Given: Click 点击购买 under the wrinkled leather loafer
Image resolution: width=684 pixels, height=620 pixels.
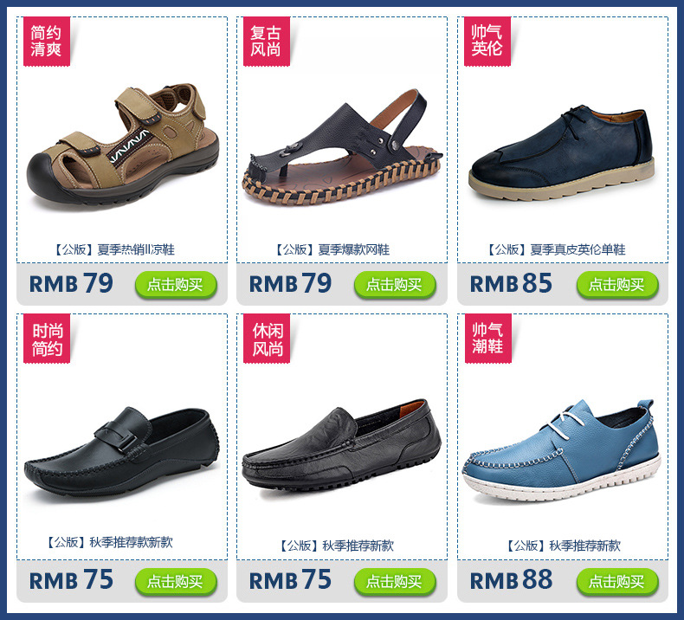Looking at the screenshot, I should click(x=395, y=582).
